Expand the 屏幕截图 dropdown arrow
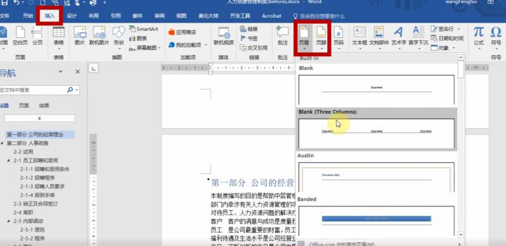This screenshot has height=246, width=506. pos(159,48)
